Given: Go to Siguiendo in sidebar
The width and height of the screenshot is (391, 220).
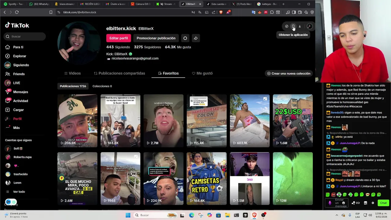Looking at the screenshot, I should (17, 65).
